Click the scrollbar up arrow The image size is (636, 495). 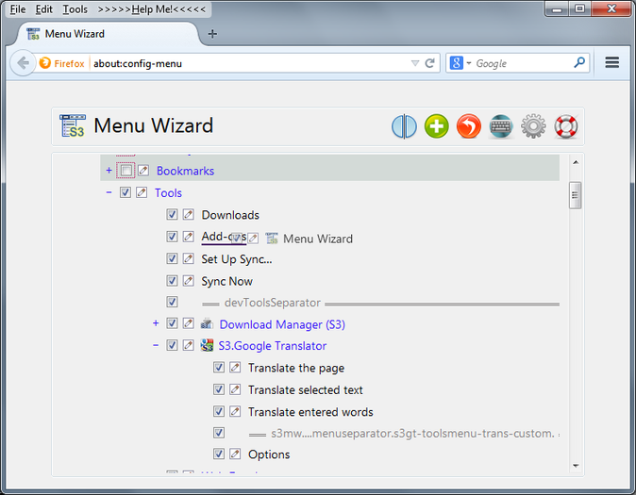click(576, 162)
